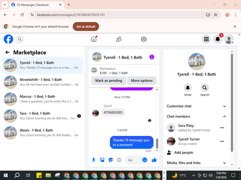Open the Groups icon in top navigation
241x180 pixels.
click(144, 39)
